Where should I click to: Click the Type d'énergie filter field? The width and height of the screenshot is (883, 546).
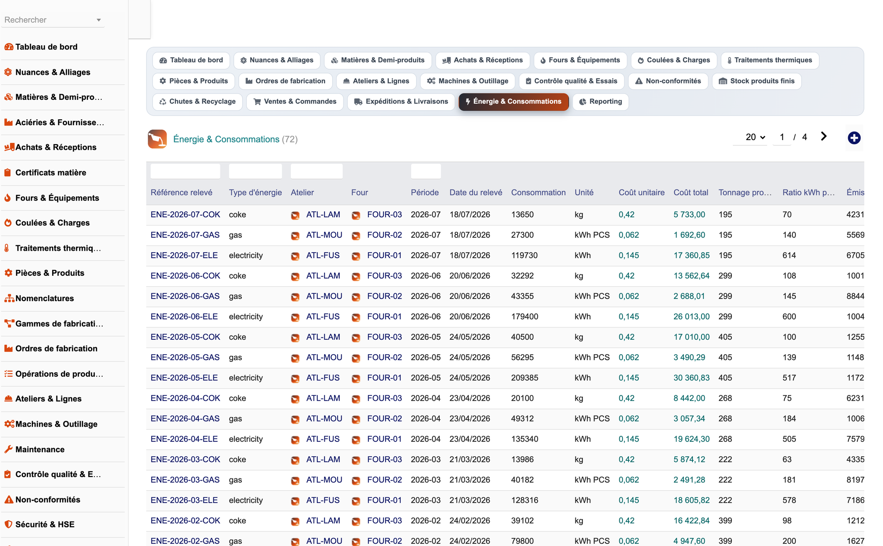tap(255, 171)
